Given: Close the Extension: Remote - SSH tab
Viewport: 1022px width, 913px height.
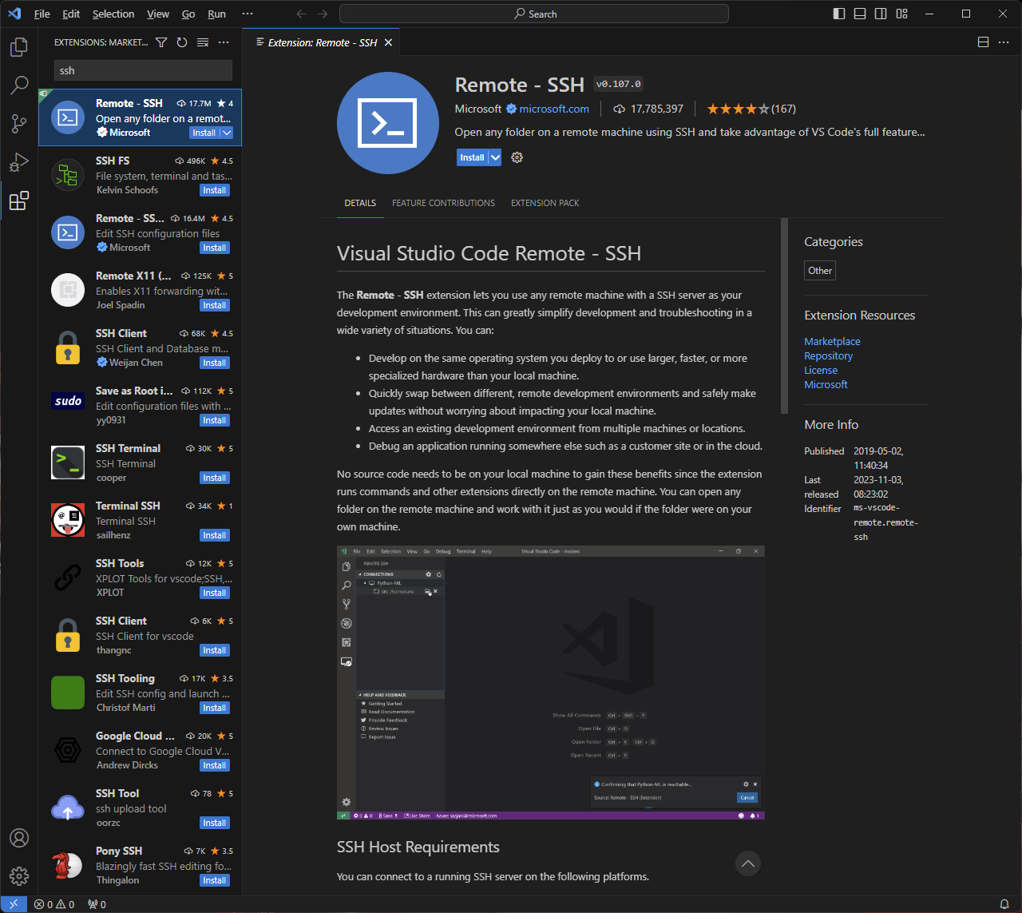Looking at the screenshot, I should click(389, 42).
